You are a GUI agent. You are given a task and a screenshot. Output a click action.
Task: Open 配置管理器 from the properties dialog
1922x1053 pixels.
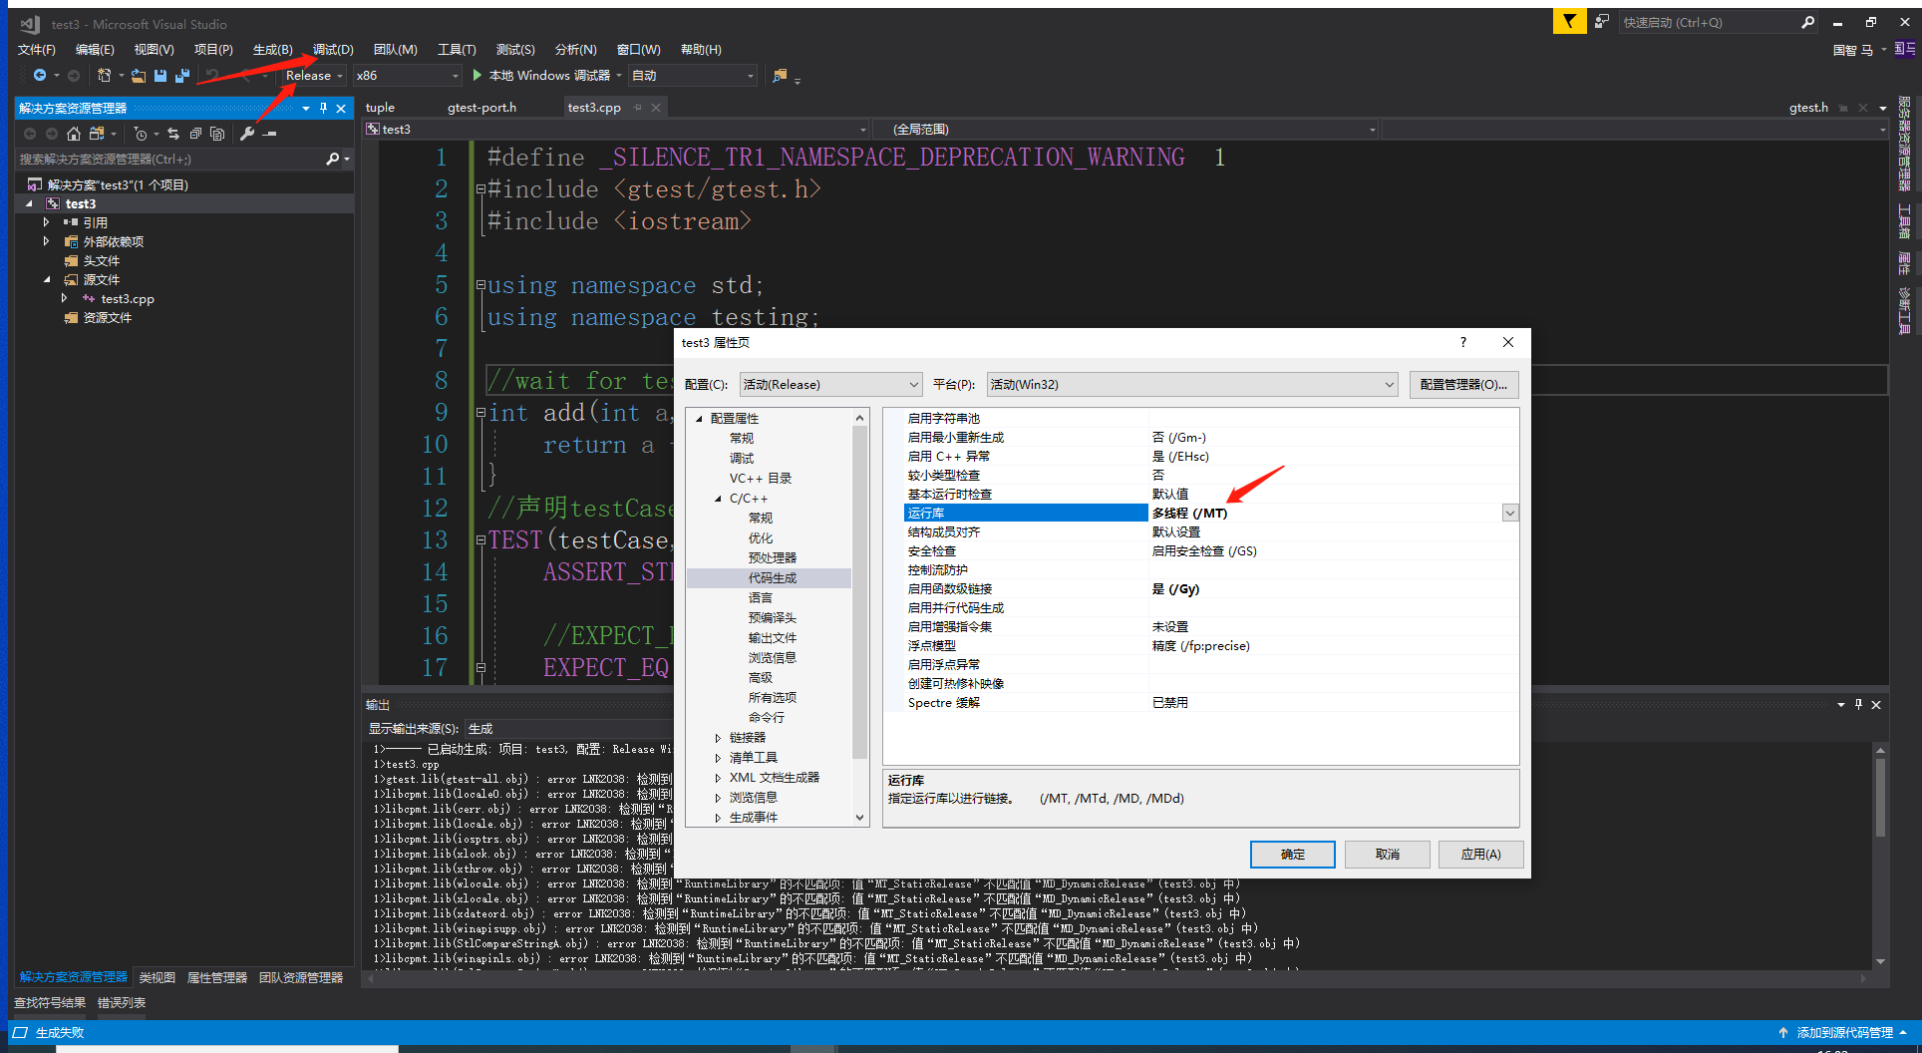pos(1463,384)
